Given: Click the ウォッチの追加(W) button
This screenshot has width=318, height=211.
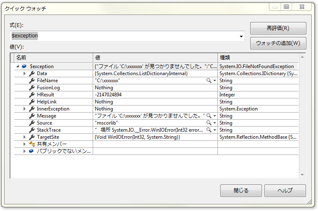Looking at the screenshot, I should 278,43.
